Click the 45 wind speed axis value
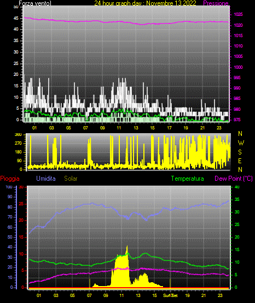The width and height of the screenshot is (255, 303). pos(16,18)
